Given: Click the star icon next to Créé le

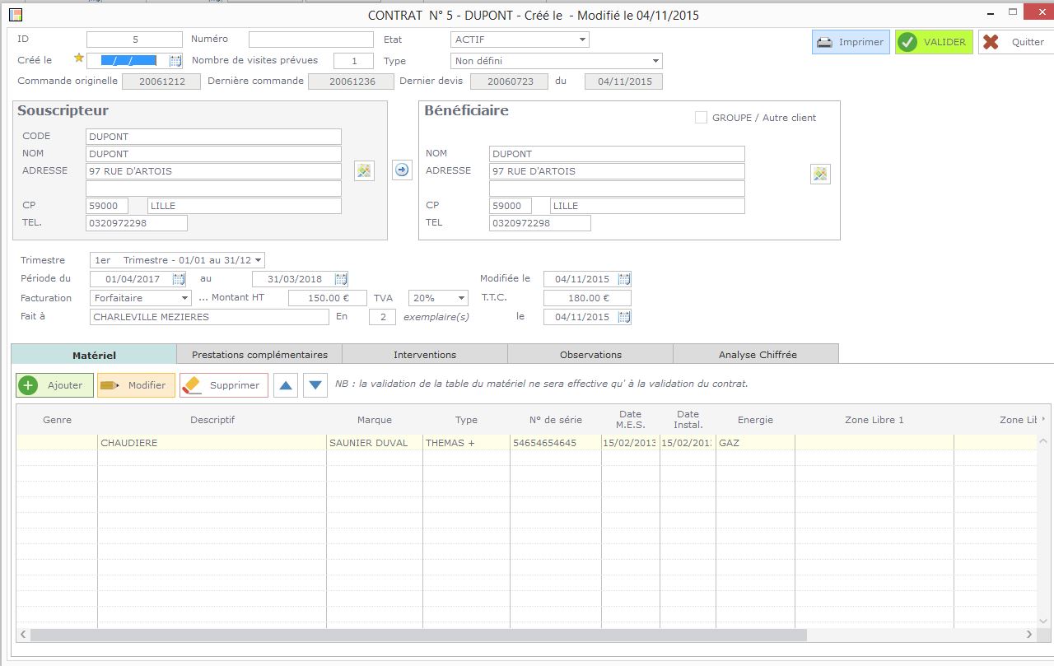Looking at the screenshot, I should [79, 58].
